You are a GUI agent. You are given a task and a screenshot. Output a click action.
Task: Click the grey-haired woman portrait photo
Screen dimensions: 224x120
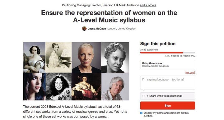(115, 86)
